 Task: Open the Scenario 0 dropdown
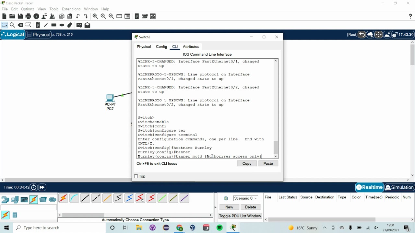pyautogui.click(x=245, y=198)
